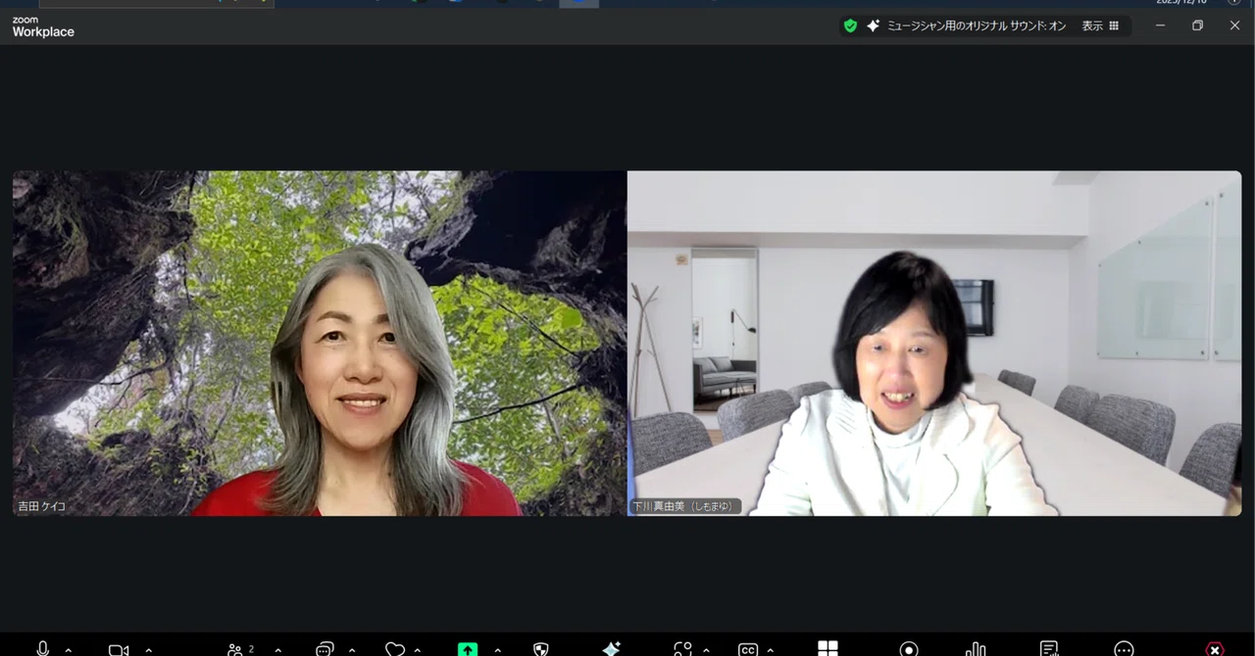Open AI Companion sparkle icon in toolbar
This screenshot has height=656, width=1255.
click(612, 649)
